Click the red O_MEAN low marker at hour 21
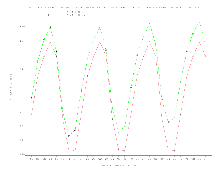Viewport: 224px width, 173px height. coord(75,151)
